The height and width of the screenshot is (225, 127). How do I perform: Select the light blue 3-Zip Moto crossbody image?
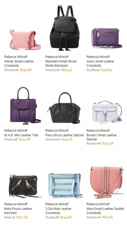[65, 175]
